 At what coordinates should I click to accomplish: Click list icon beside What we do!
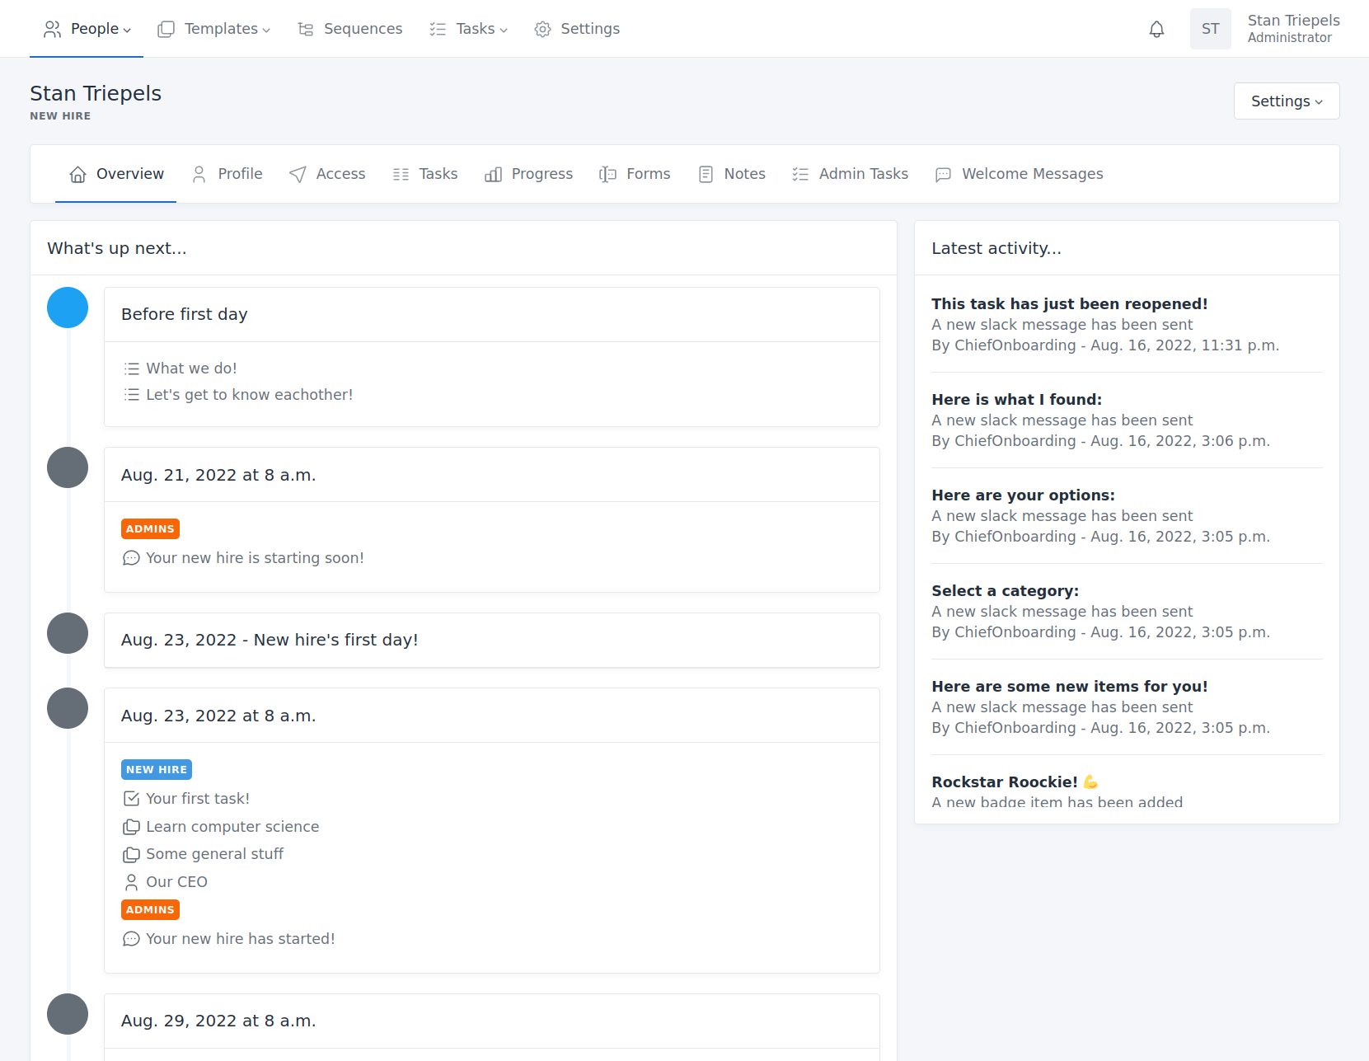[131, 369]
